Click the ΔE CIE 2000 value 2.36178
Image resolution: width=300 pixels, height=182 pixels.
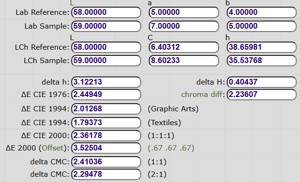[x=106, y=136]
